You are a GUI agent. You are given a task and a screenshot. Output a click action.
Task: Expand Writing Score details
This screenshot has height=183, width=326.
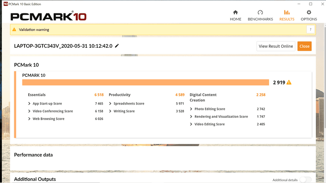(110, 111)
